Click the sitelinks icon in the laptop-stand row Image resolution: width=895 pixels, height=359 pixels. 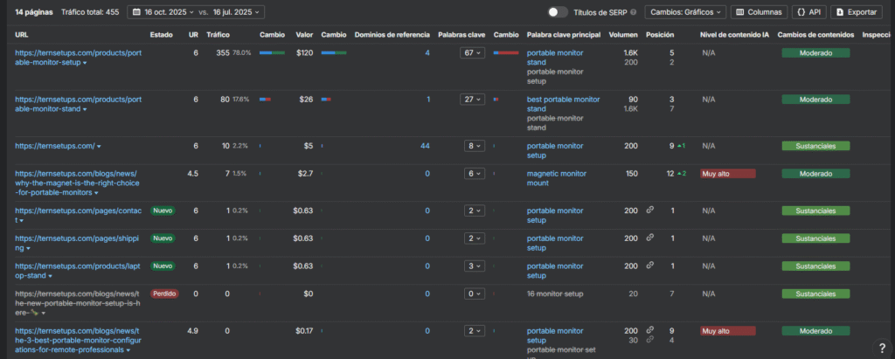coord(649,266)
